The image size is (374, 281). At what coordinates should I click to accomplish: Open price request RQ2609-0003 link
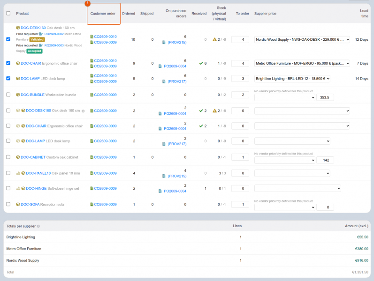tap(54, 45)
